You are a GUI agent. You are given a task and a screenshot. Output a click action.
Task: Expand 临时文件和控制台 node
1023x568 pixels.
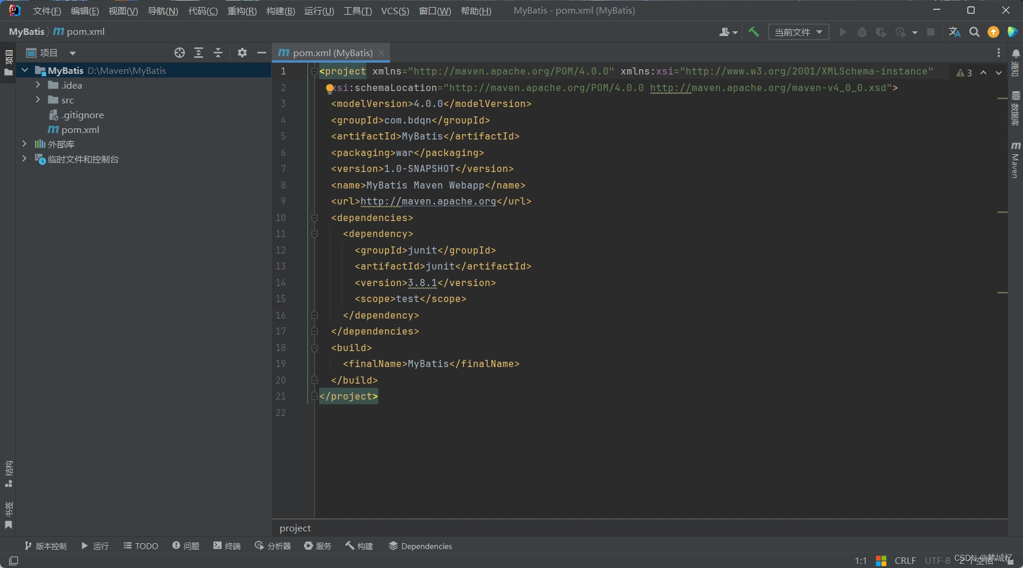(x=24, y=158)
